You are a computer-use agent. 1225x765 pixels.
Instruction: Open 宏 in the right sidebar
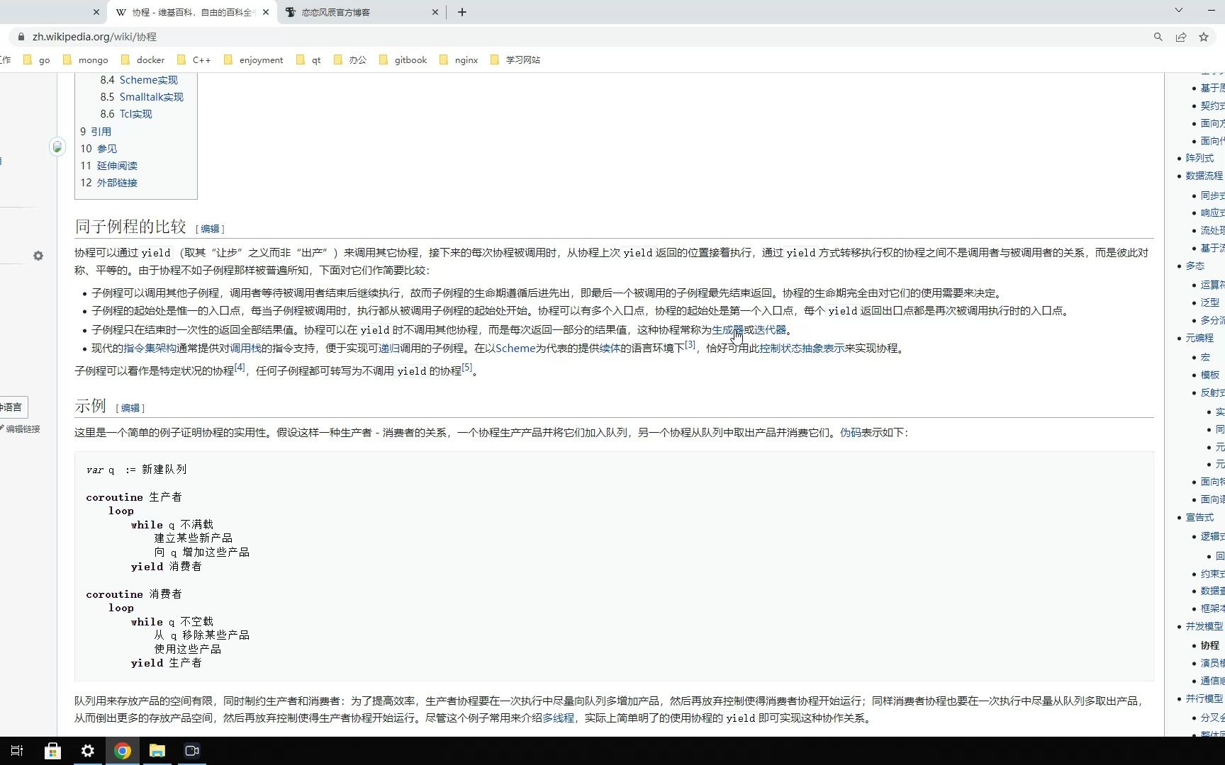click(1205, 357)
